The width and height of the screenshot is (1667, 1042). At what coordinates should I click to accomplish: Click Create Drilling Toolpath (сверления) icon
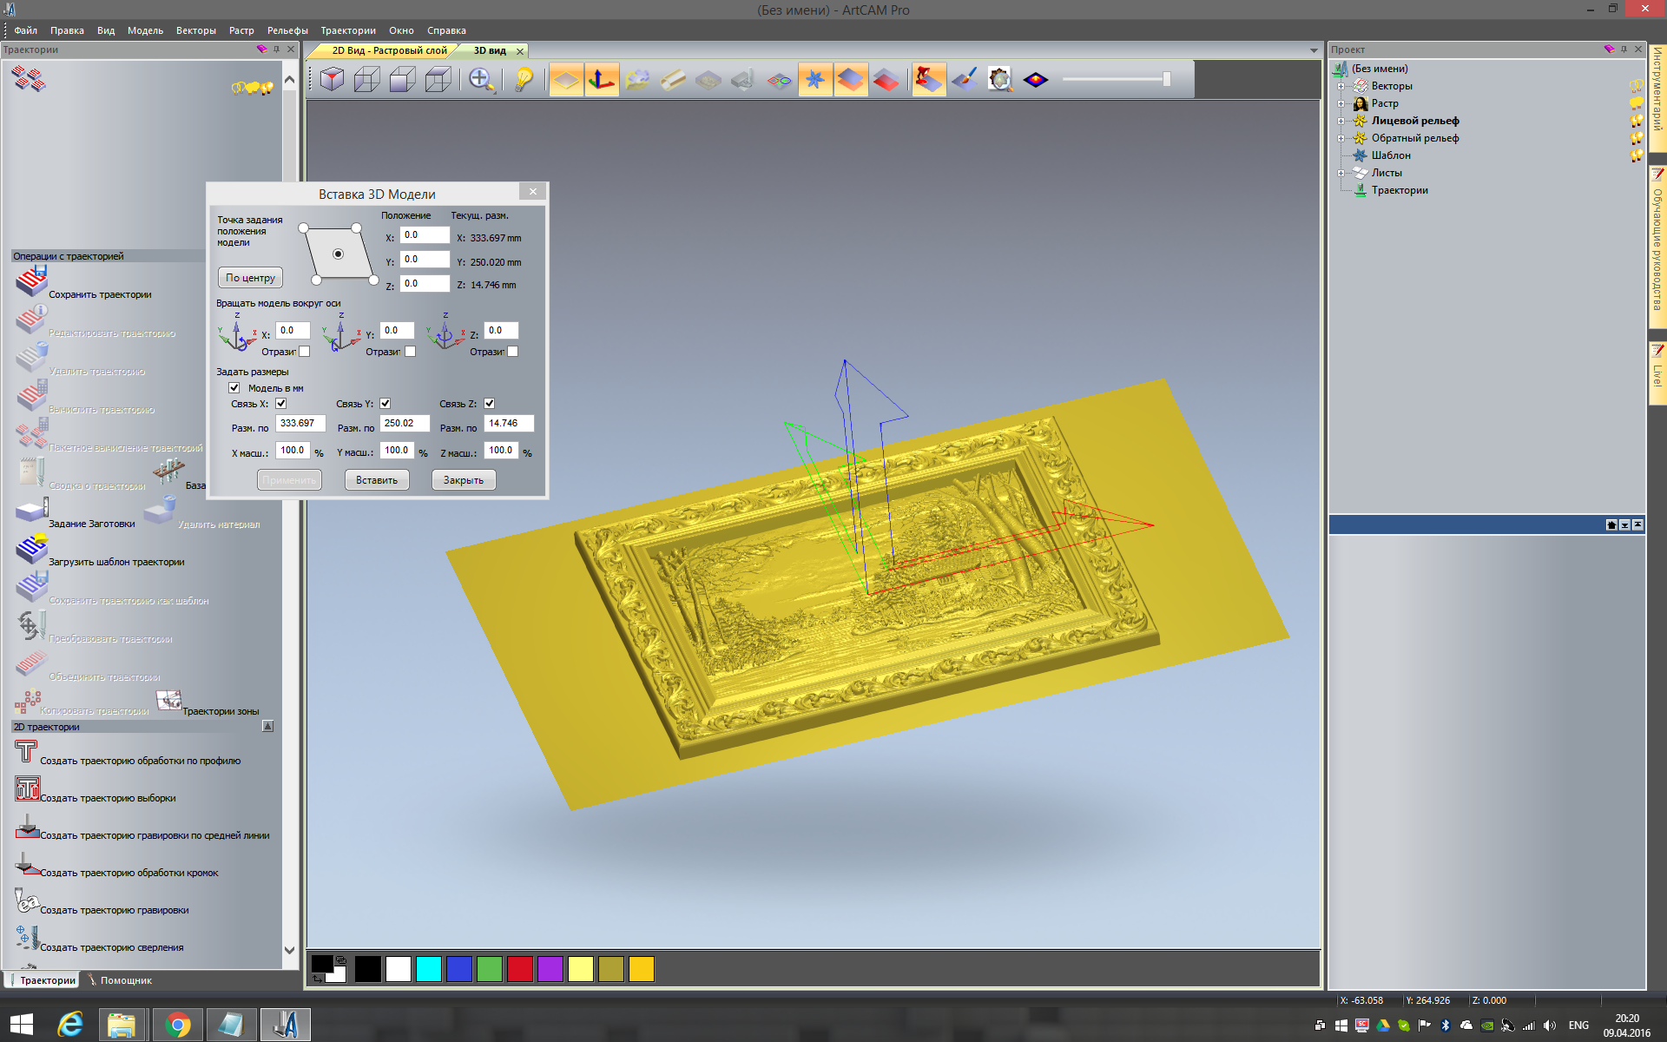tap(27, 938)
